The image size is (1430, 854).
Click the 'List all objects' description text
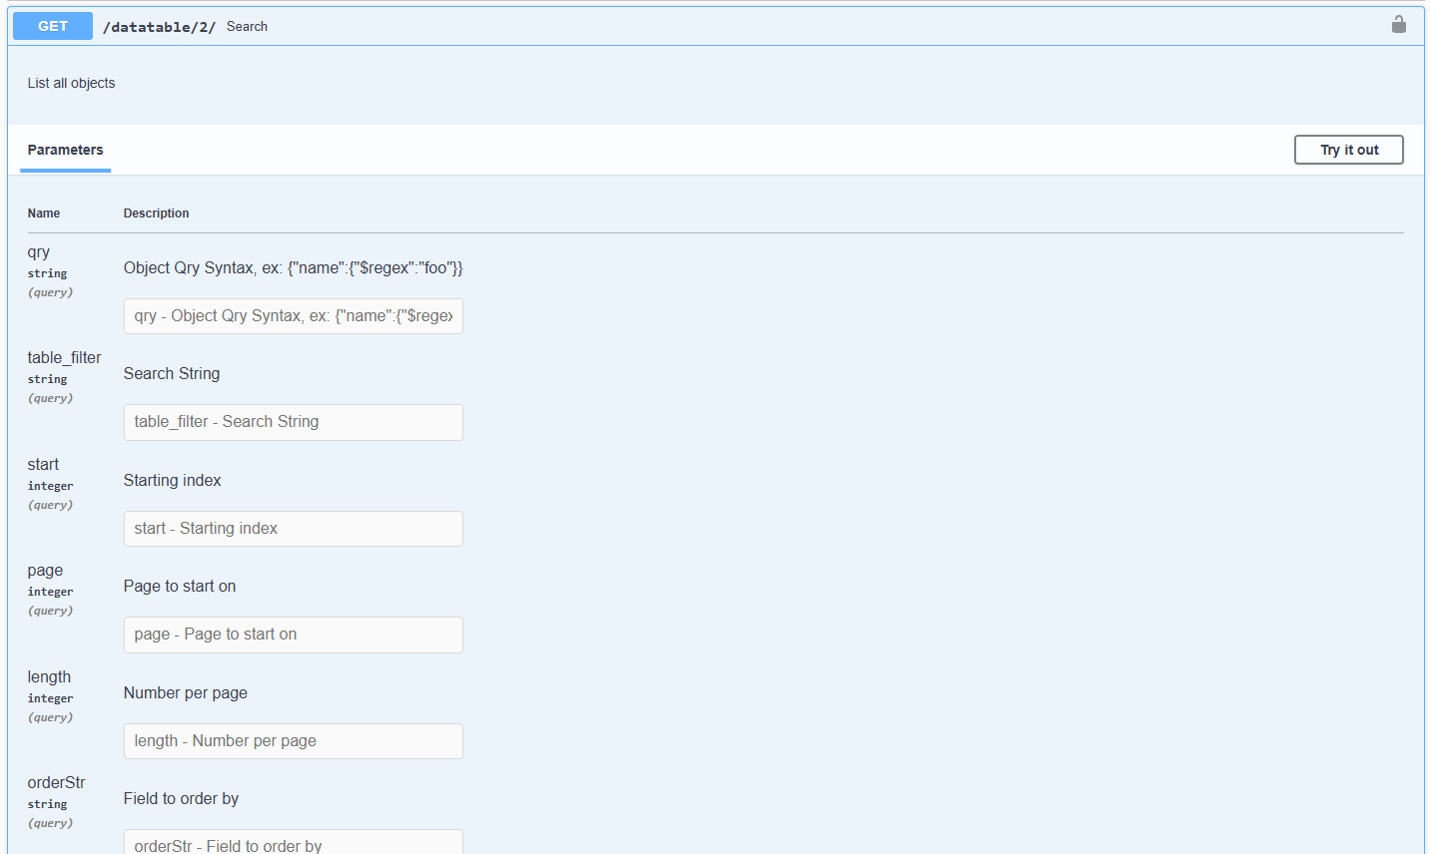71,83
